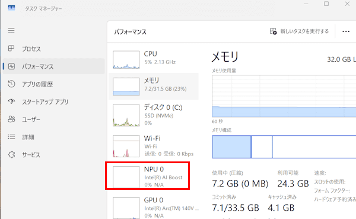
Task: Click the パフォーマンス pulse icon in sidebar
Action: [11, 66]
